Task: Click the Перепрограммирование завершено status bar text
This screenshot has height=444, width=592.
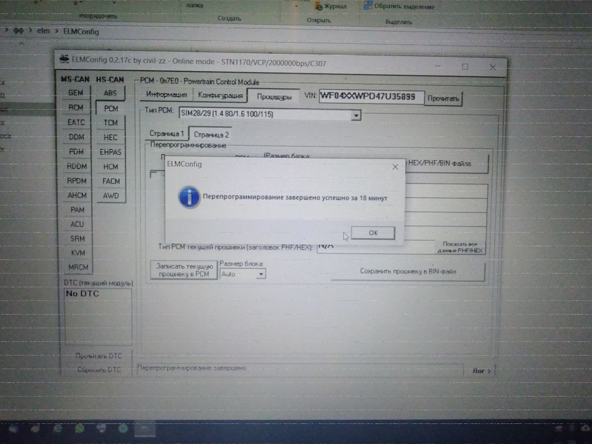Action: [192, 368]
